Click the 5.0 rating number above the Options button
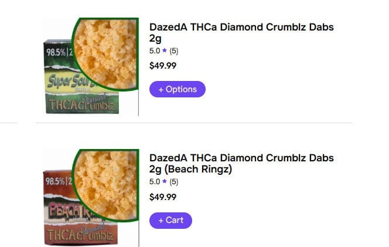 155,50
